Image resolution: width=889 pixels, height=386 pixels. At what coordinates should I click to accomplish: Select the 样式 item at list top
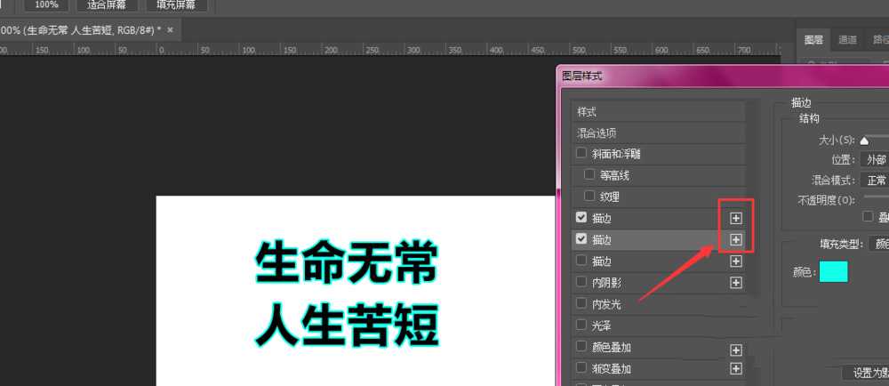tap(587, 112)
